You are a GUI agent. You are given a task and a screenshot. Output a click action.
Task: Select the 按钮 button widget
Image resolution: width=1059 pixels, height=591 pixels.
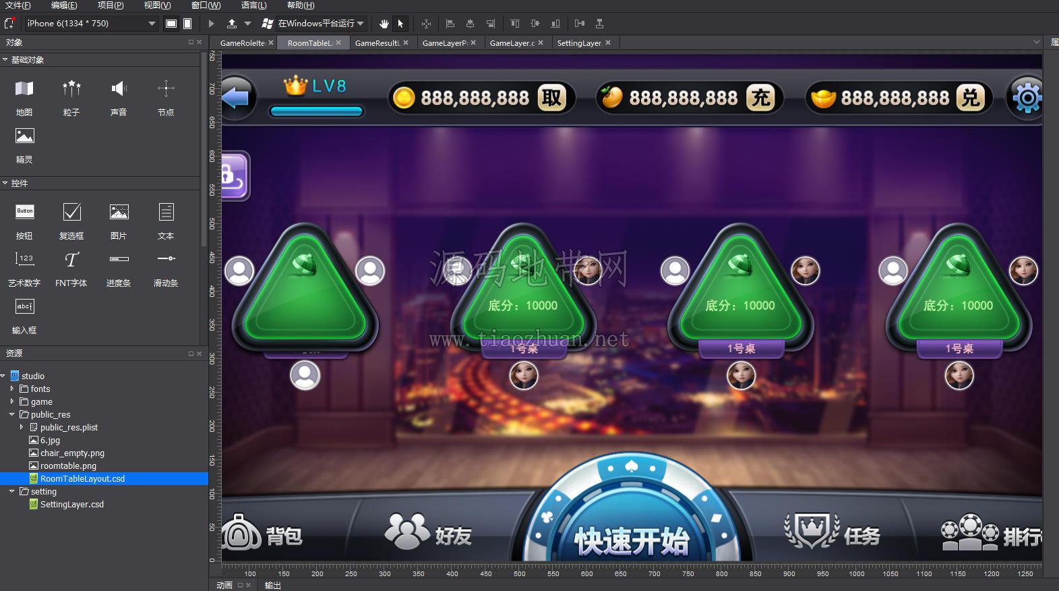24,221
